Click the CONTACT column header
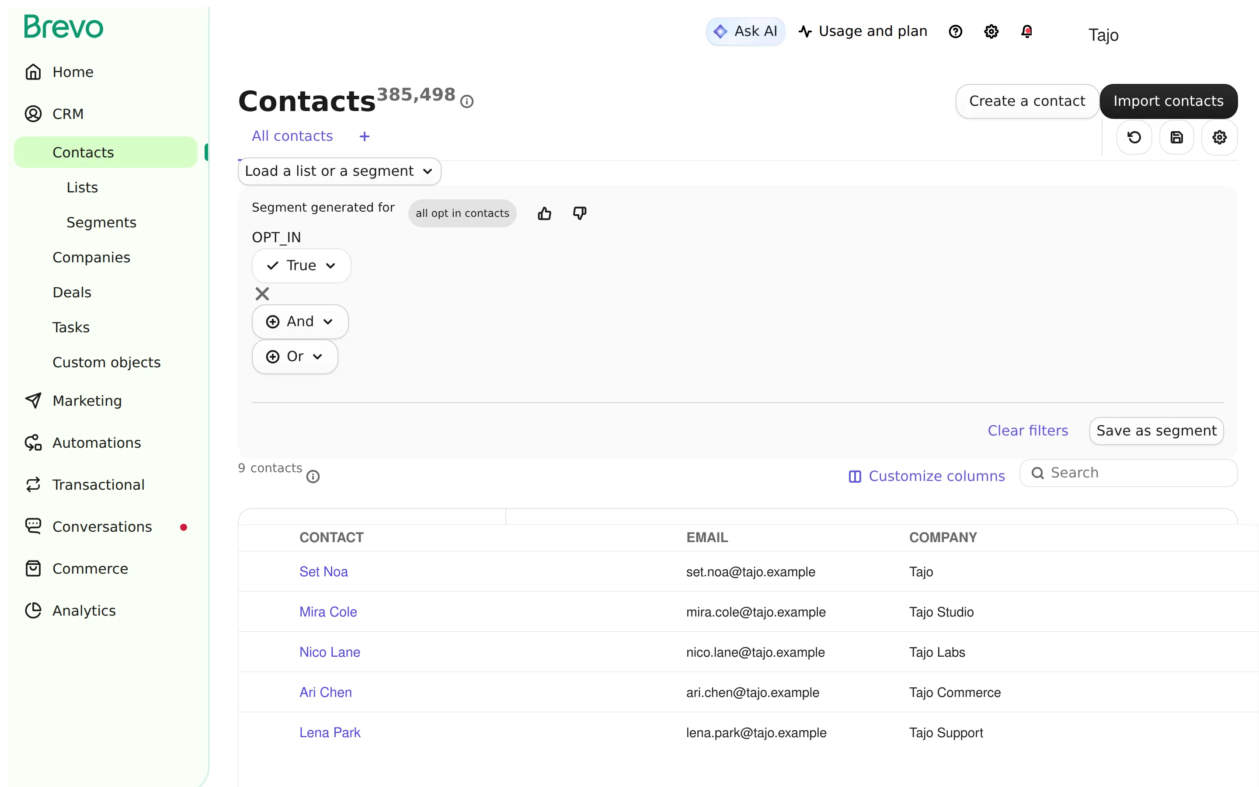The height and width of the screenshot is (787, 1259). coord(331,537)
